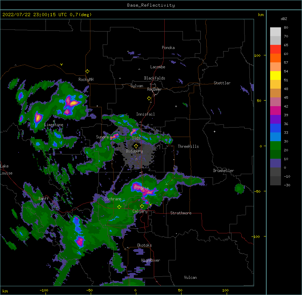
Task: Select the Vulcan label
Action: (x=190, y=277)
